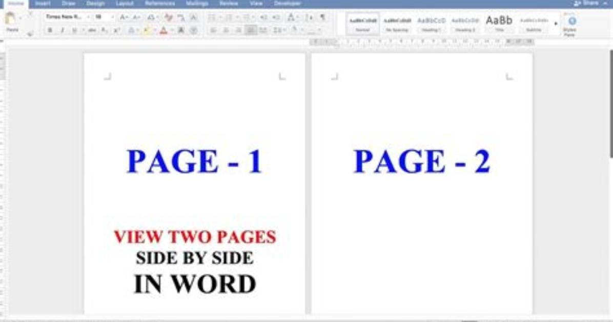Open line spacing options icon
The width and height of the screenshot is (613, 322).
[277, 30]
